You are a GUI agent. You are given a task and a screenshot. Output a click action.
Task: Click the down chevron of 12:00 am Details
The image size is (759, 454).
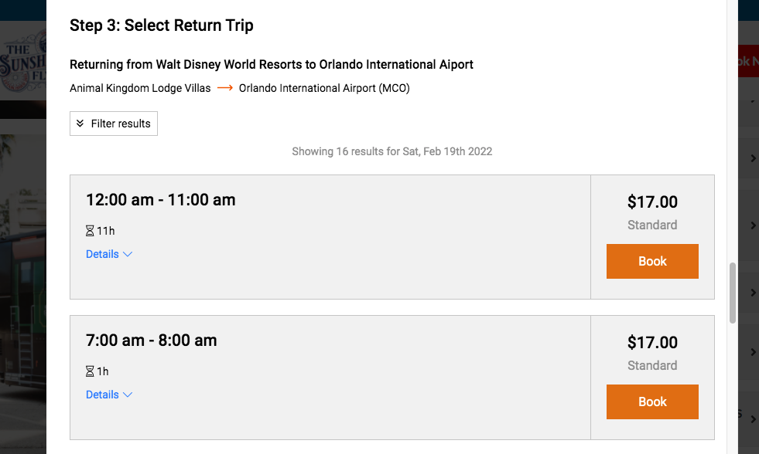click(x=128, y=254)
